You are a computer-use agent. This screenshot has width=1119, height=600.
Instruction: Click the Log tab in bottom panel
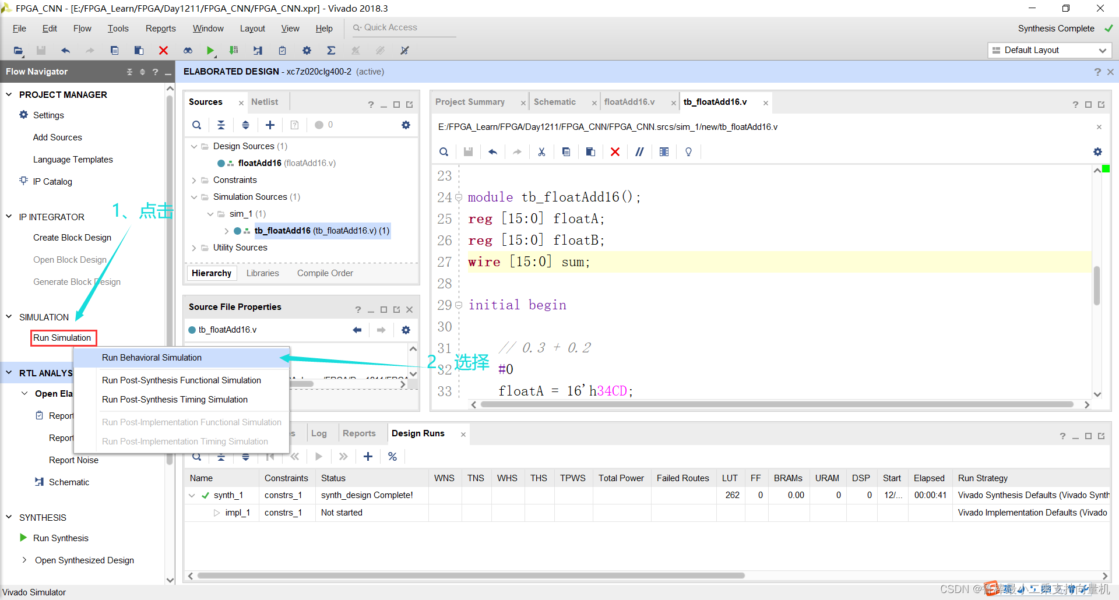click(319, 433)
